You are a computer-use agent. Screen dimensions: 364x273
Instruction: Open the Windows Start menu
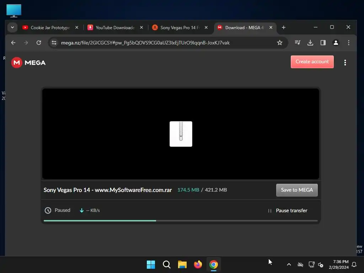coord(151,264)
